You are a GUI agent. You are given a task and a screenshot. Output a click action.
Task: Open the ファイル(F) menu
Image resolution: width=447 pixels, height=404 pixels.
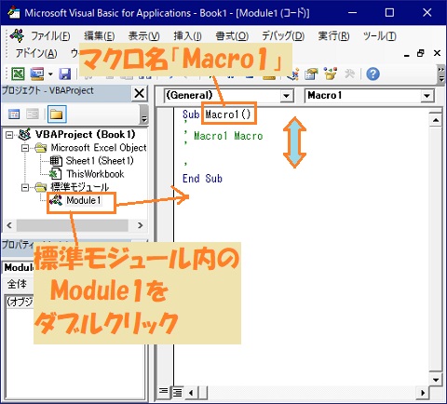(x=50, y=36)
